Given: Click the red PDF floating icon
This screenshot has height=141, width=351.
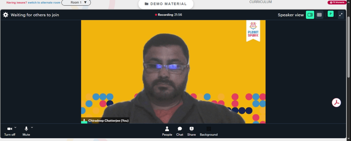Looking at the screenshot, I should coord(336,103).
